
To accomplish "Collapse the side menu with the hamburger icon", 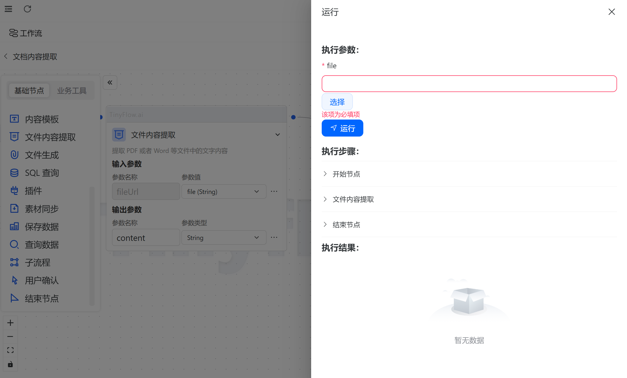I will (x=8, y=9).
